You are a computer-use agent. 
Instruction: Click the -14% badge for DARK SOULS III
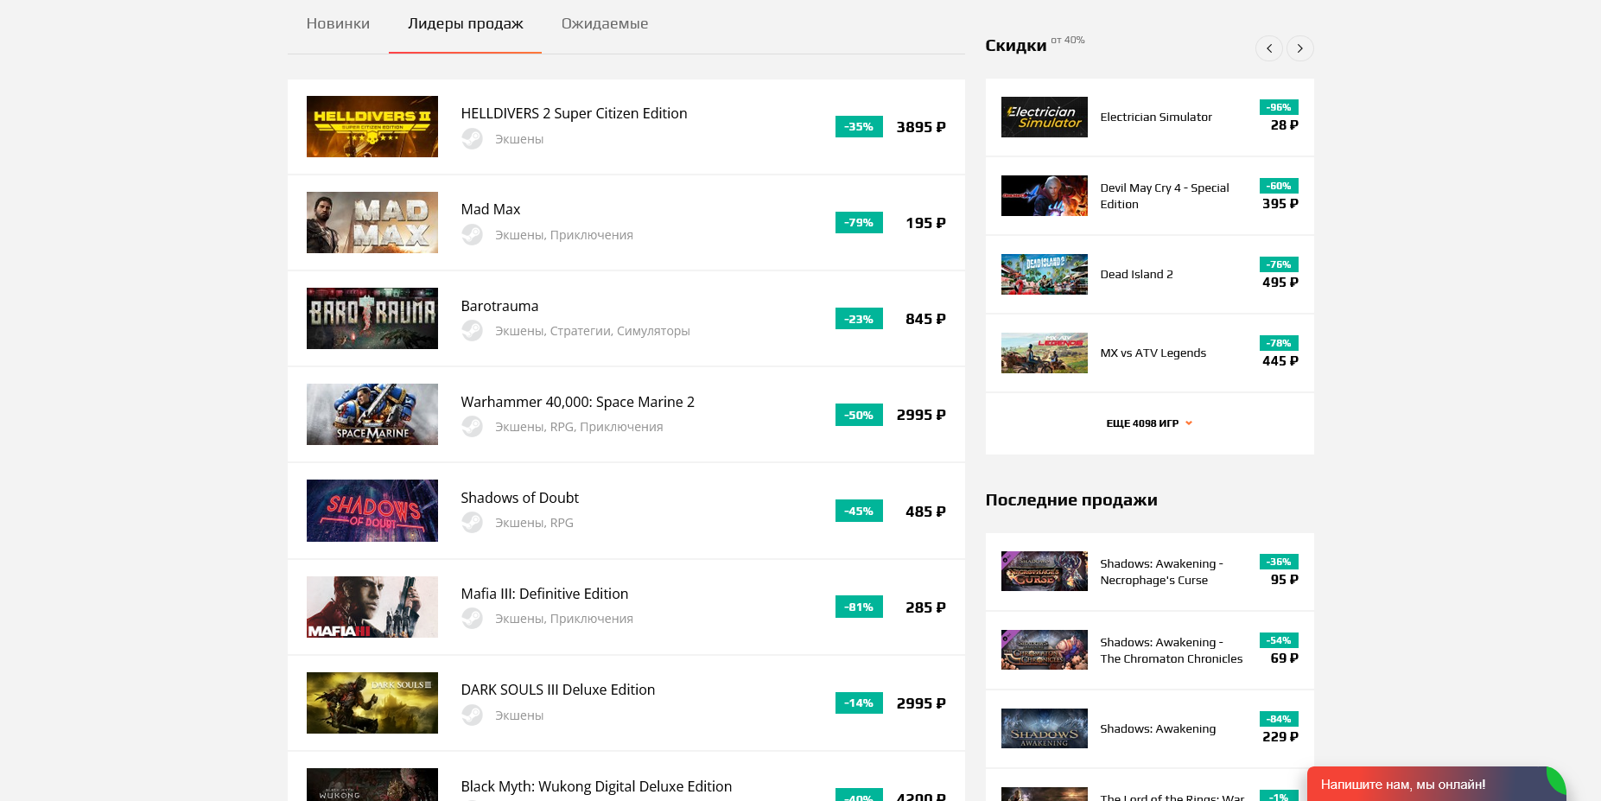coord(859,702)
